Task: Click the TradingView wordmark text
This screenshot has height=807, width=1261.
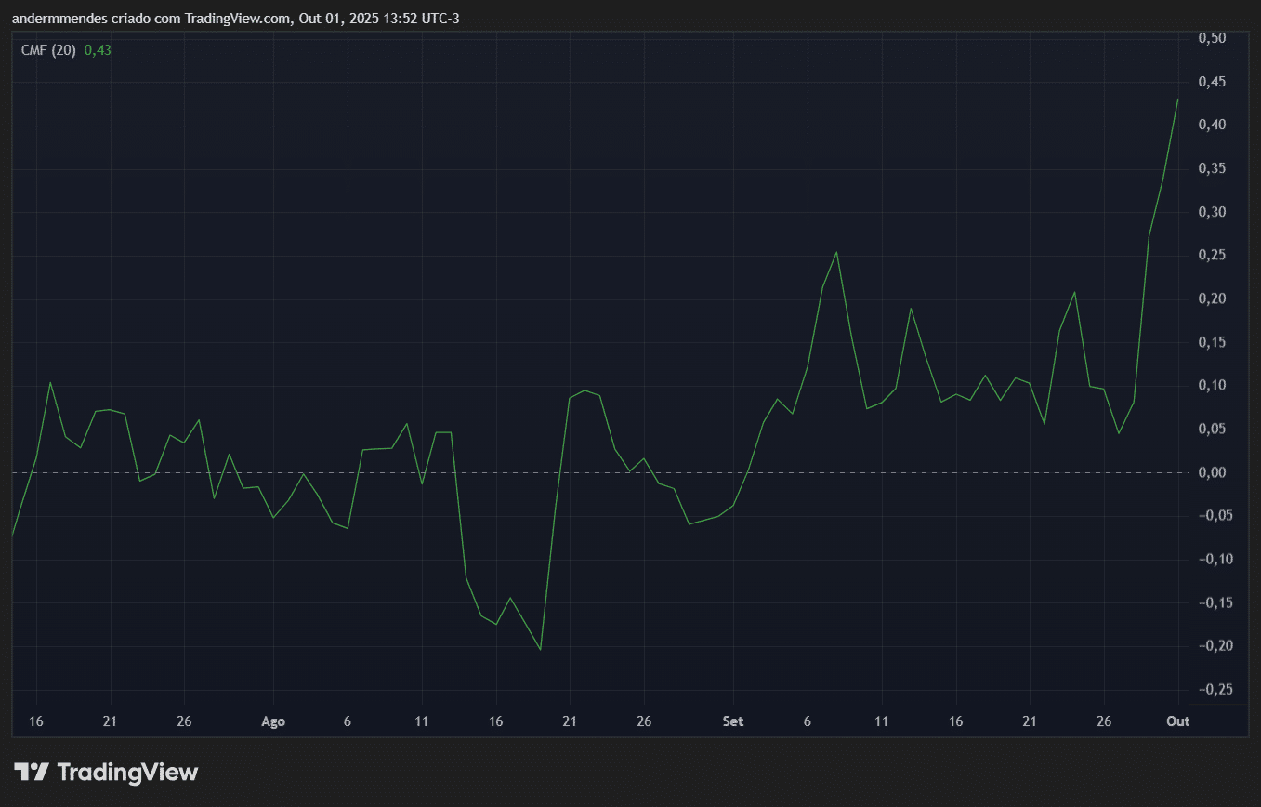Action: click(x=127, y=772)
